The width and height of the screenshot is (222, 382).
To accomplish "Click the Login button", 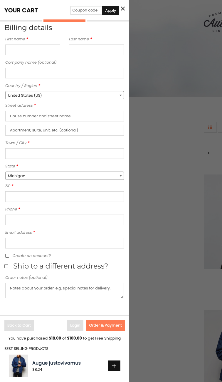I will pyautogui.click(x=75, y=325).
